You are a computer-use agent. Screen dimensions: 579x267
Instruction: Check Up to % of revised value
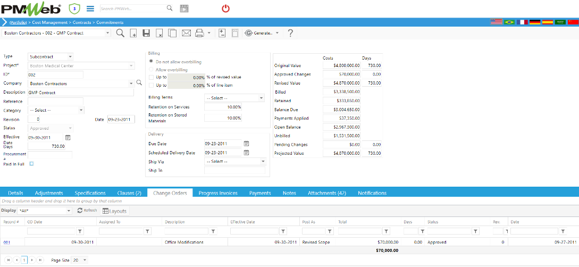[x=151, y=77]
